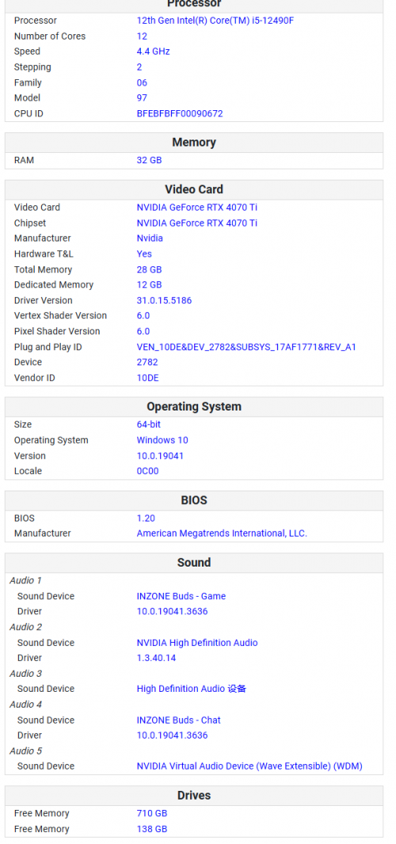The image size is (396, 844).
Task: Click the Speed value 4.4 GHz
Action: (x=153, y=52)
